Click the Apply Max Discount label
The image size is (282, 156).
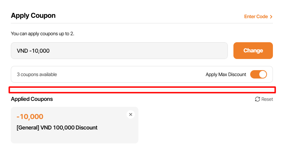[x=226, y=74]
